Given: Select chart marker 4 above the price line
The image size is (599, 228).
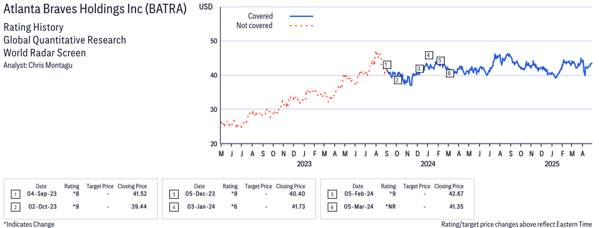Looking at the screenshot, I should (429, 55).
